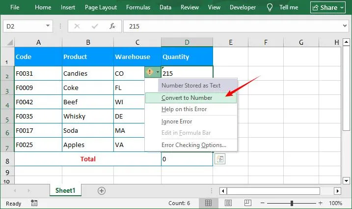Screen dimensions: 352x209
Task: Click the Total value cell showing 0
Action: coord(187,159)
